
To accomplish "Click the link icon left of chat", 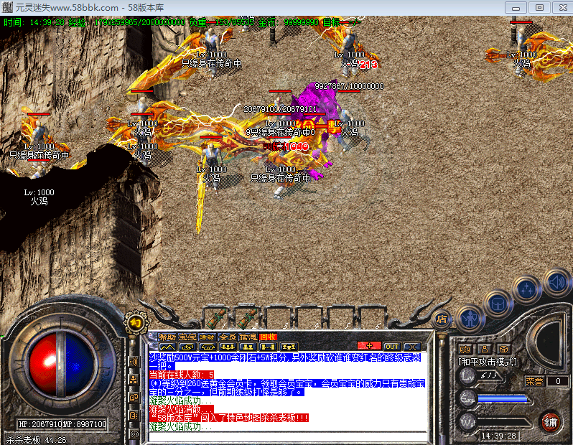I will 134,398.
